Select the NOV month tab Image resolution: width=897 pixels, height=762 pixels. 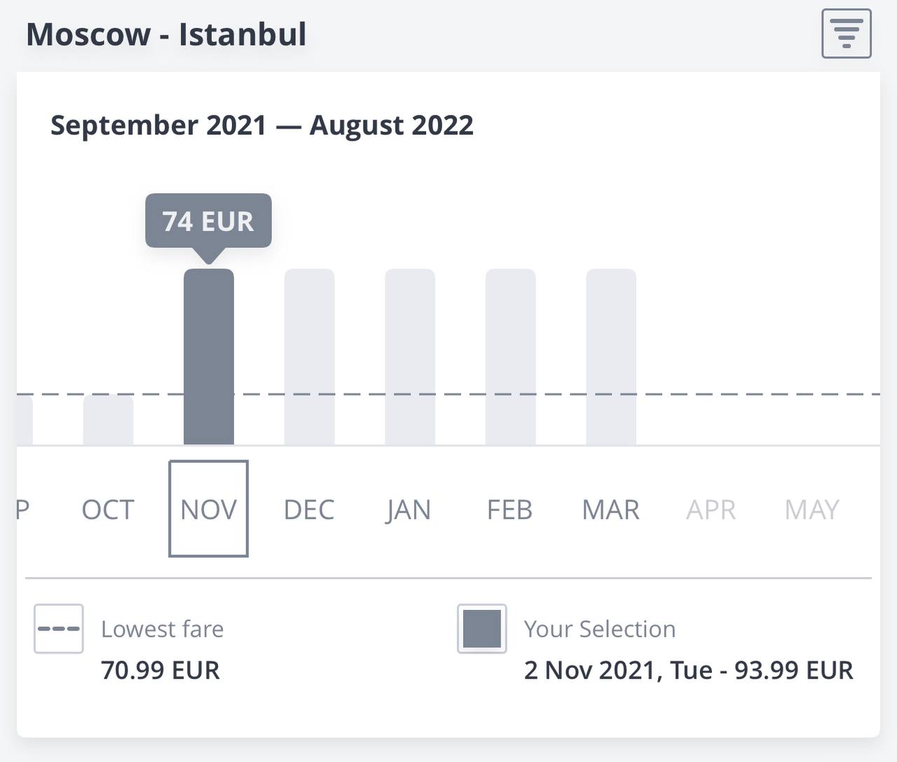tap(208, 508)
